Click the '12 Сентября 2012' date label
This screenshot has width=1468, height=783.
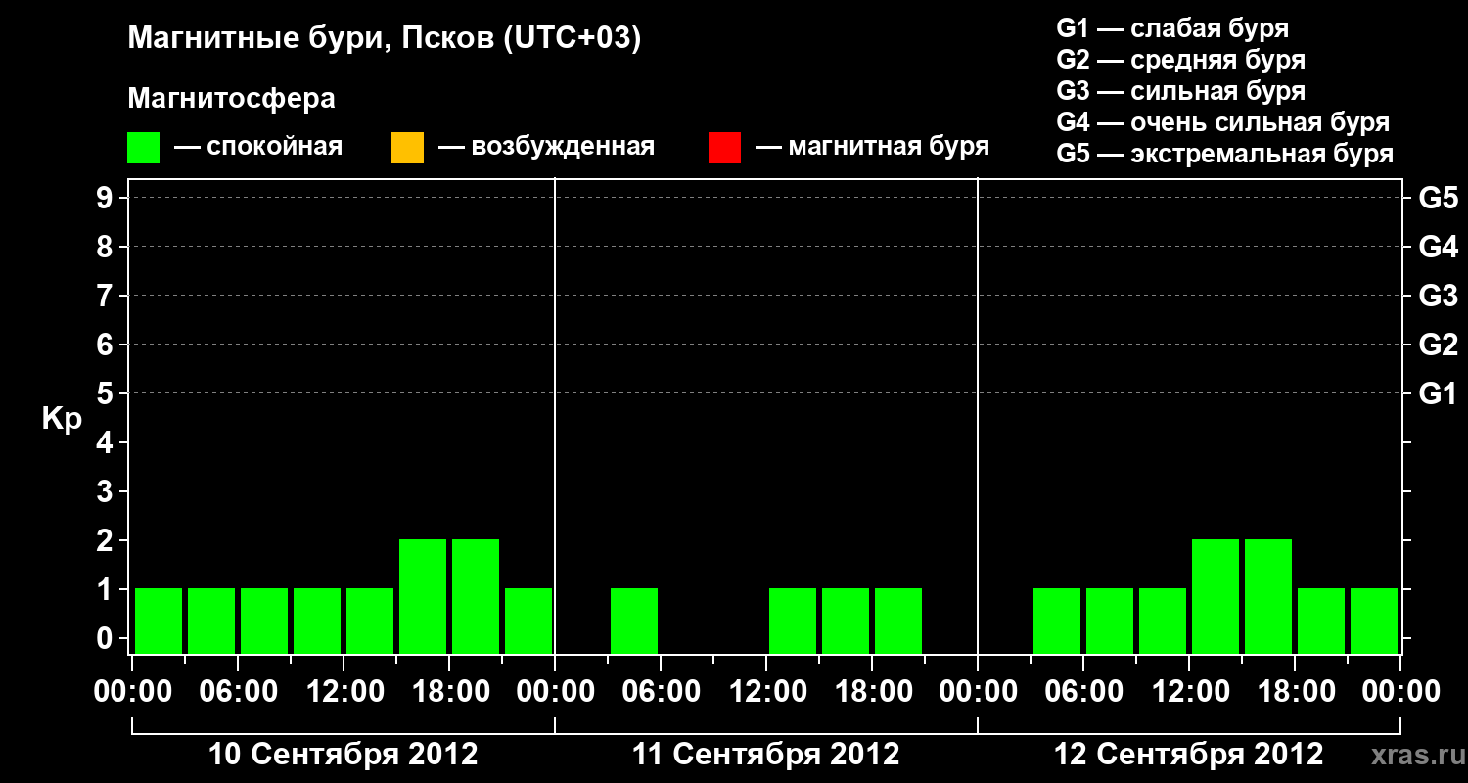1188,754
